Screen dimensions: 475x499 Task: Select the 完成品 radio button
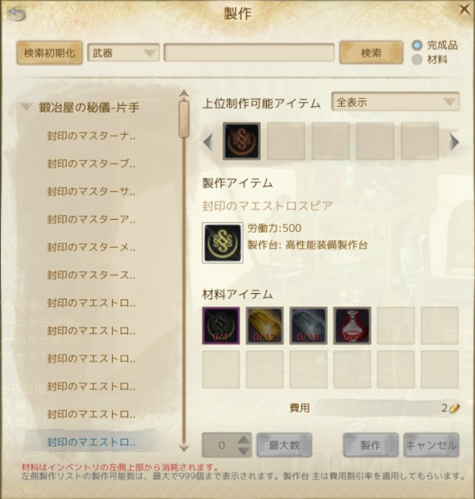pyautogui.click(x=417, y=45)
